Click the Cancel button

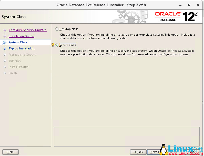point(192,152)
